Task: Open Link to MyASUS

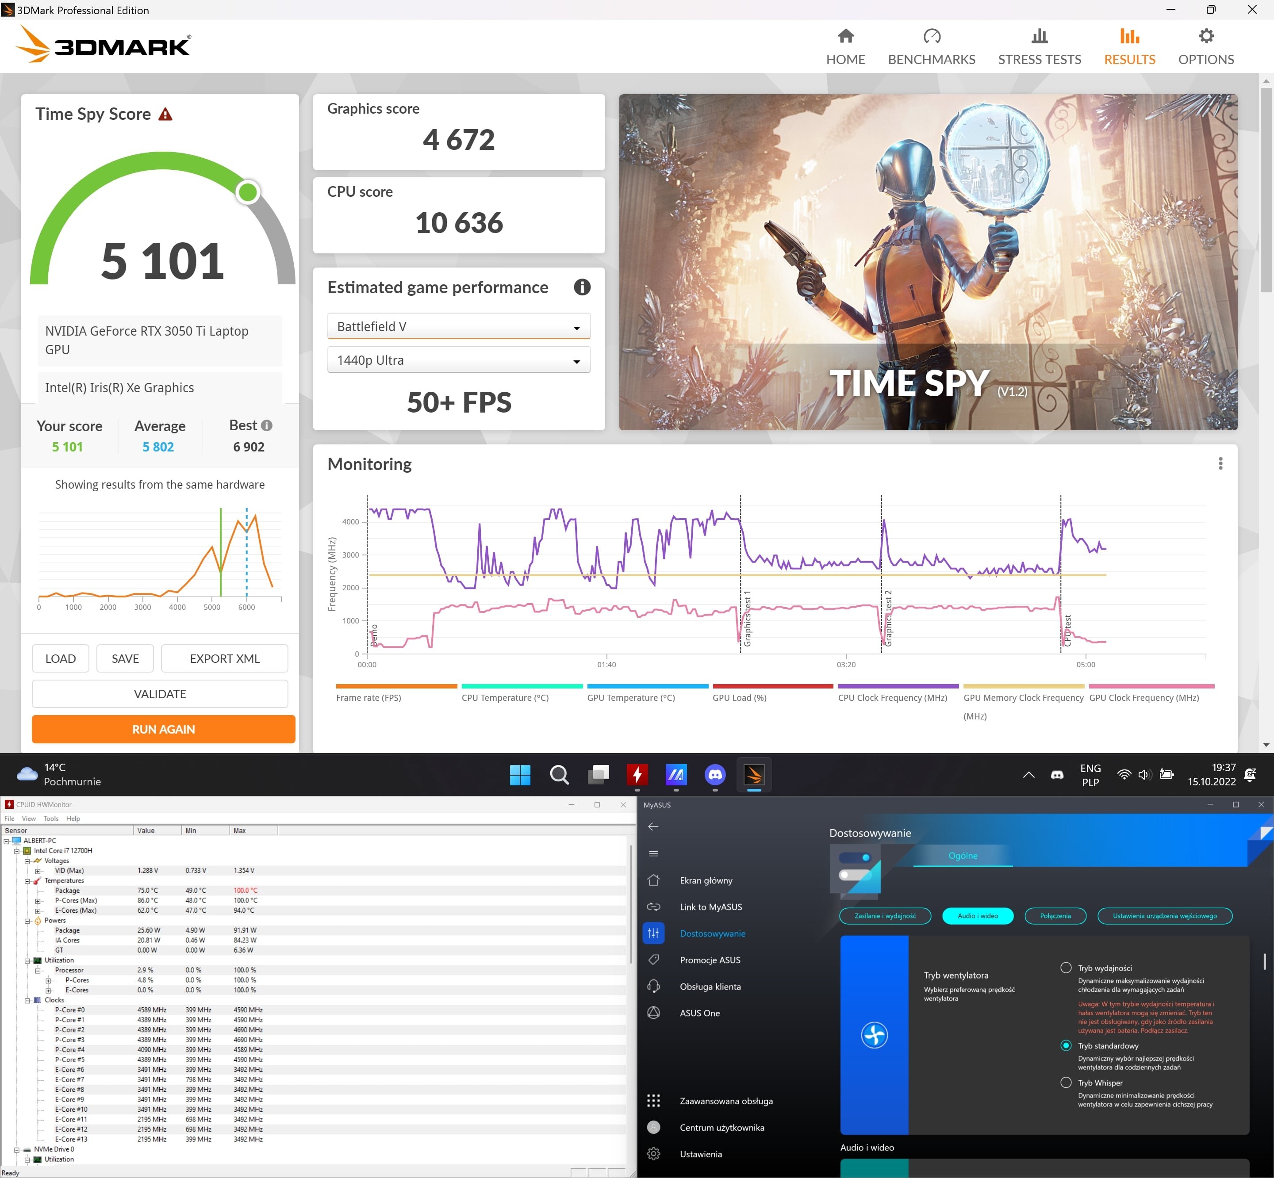Action: coord(710,906)
